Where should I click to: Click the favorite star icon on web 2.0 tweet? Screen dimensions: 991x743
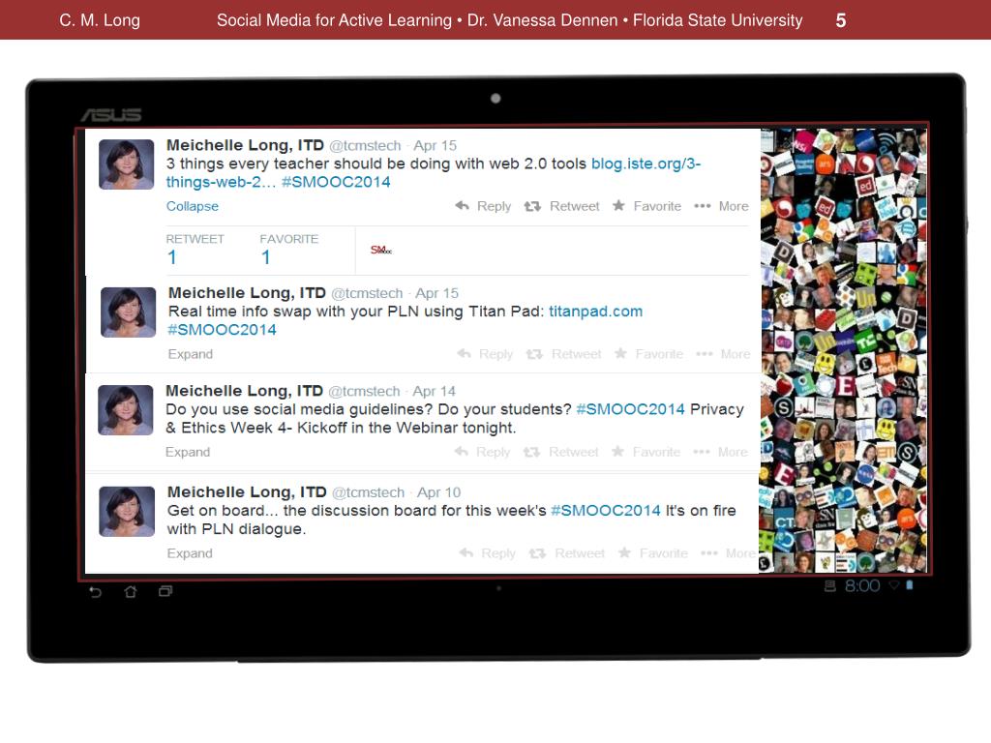[x=618, y=205]
